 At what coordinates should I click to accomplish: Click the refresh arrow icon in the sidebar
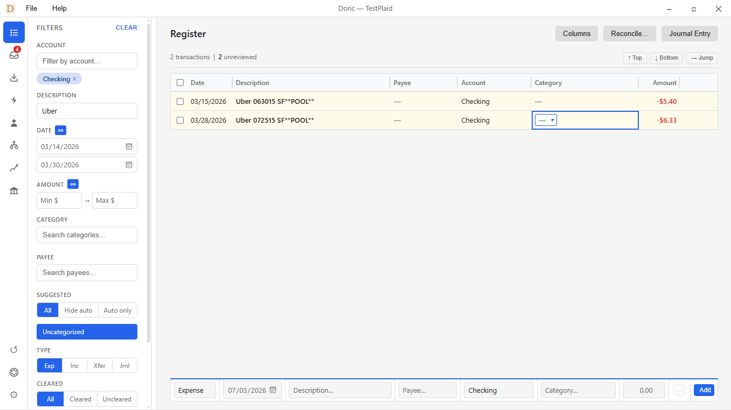(x=14, y=350)
